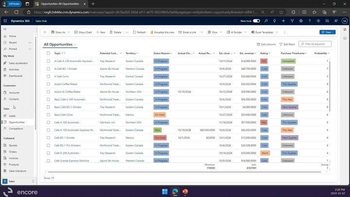The width and height of the screenshot is (350, 197).
Task: Check the select all rows checkbox
Action: point(48,53)
